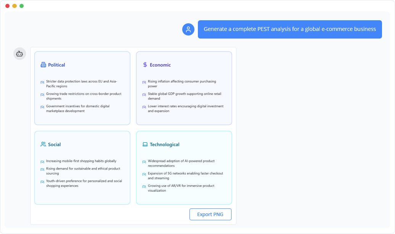
Task: Click the green zoom traffic light button
Action: click(x=21, y=6)
